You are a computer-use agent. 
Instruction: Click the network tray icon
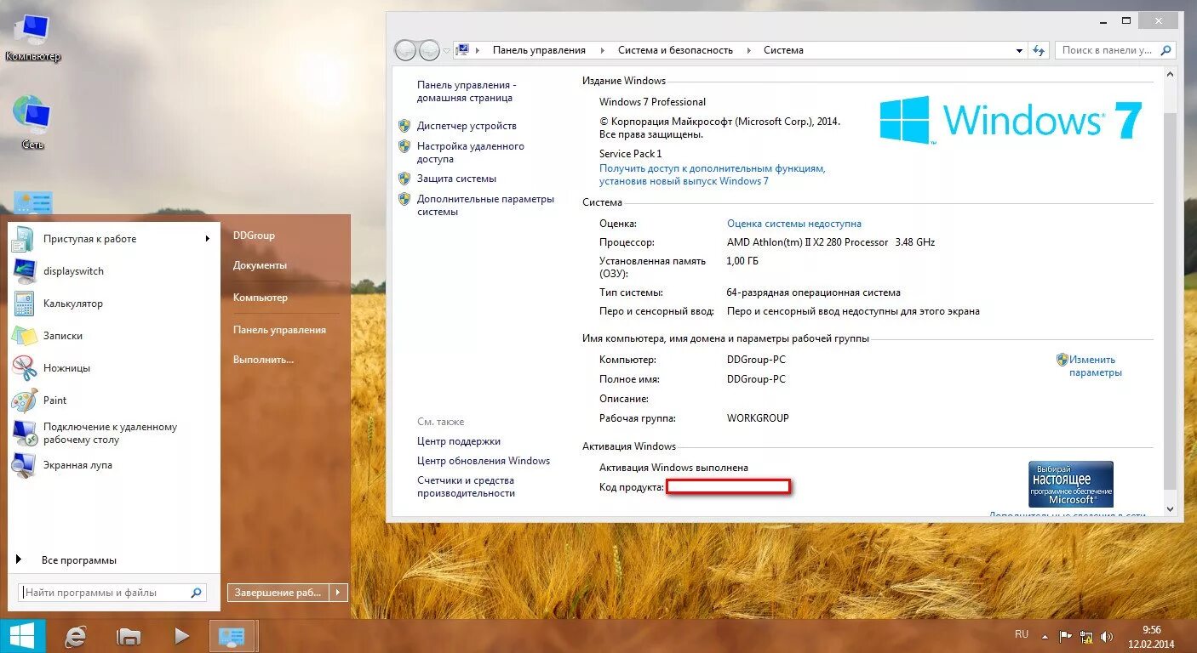click(x=1086, y=636)
